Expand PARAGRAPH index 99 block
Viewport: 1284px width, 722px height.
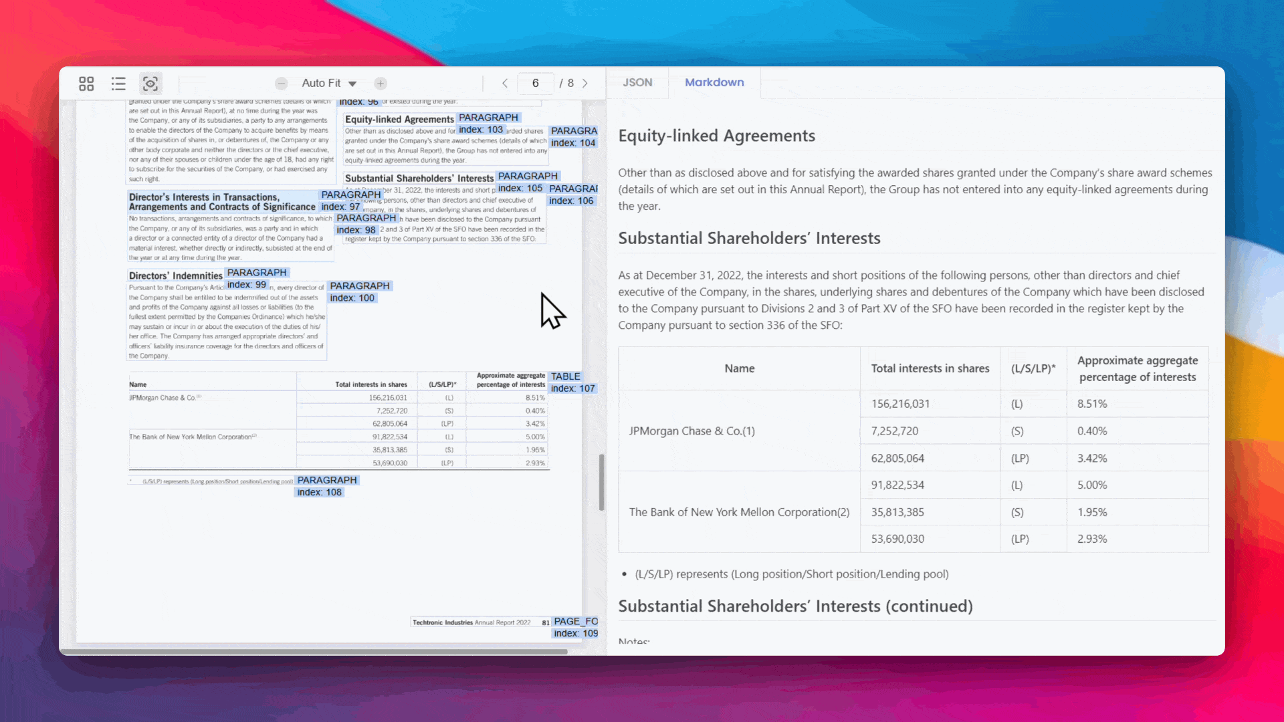pos(255,277)
